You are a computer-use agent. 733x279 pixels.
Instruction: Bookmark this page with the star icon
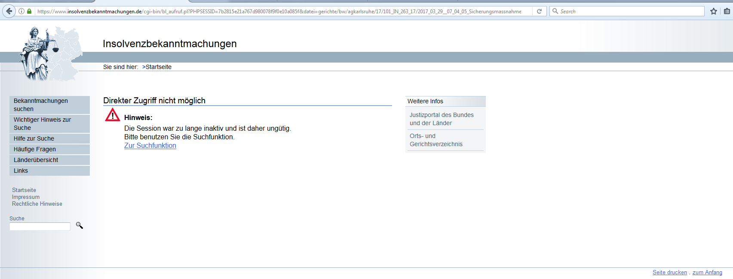pyautogui.click(x=714, y=11)
